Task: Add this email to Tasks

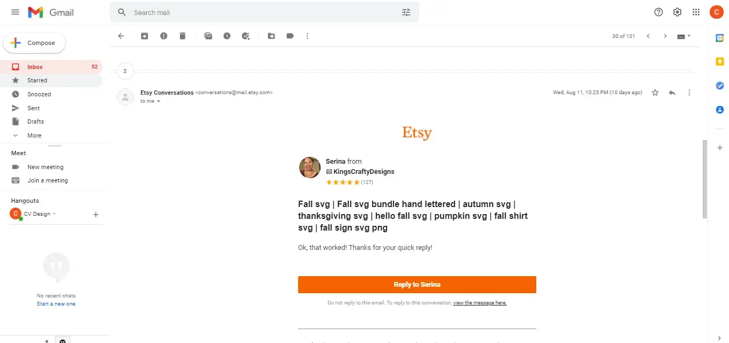Action: coord(246,36)
